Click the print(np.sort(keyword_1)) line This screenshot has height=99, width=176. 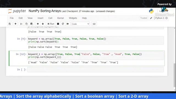click(45, 57)
